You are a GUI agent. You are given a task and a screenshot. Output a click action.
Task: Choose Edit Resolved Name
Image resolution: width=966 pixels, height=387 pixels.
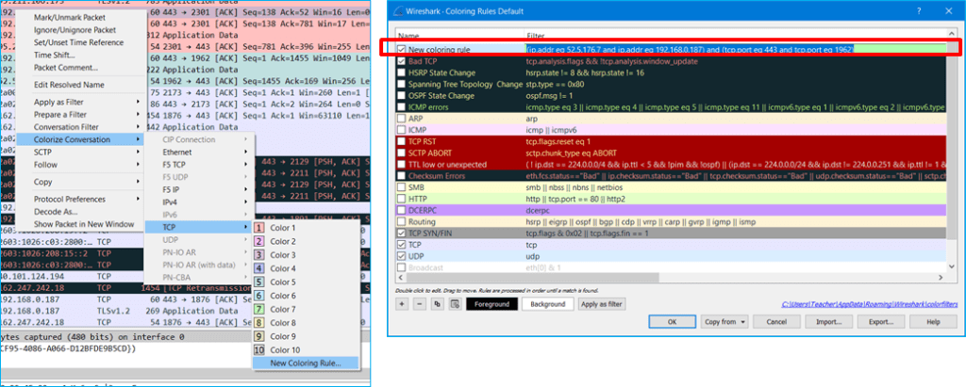coord(69,85)
